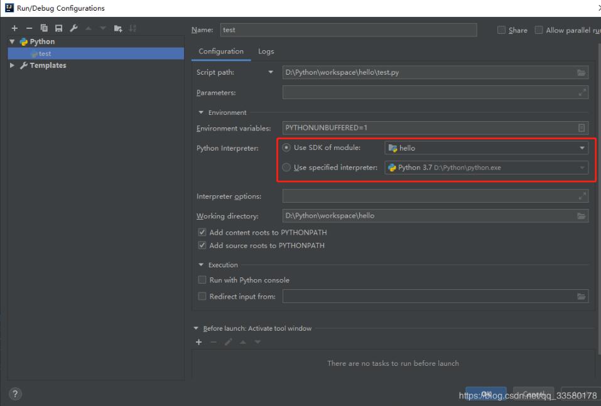Select Use specified interpreter radio button
This screenshot has height=406, width=601.
pos(286,168)
